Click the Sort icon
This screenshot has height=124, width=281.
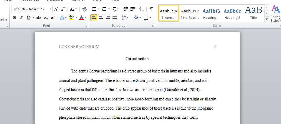[142, 9]
